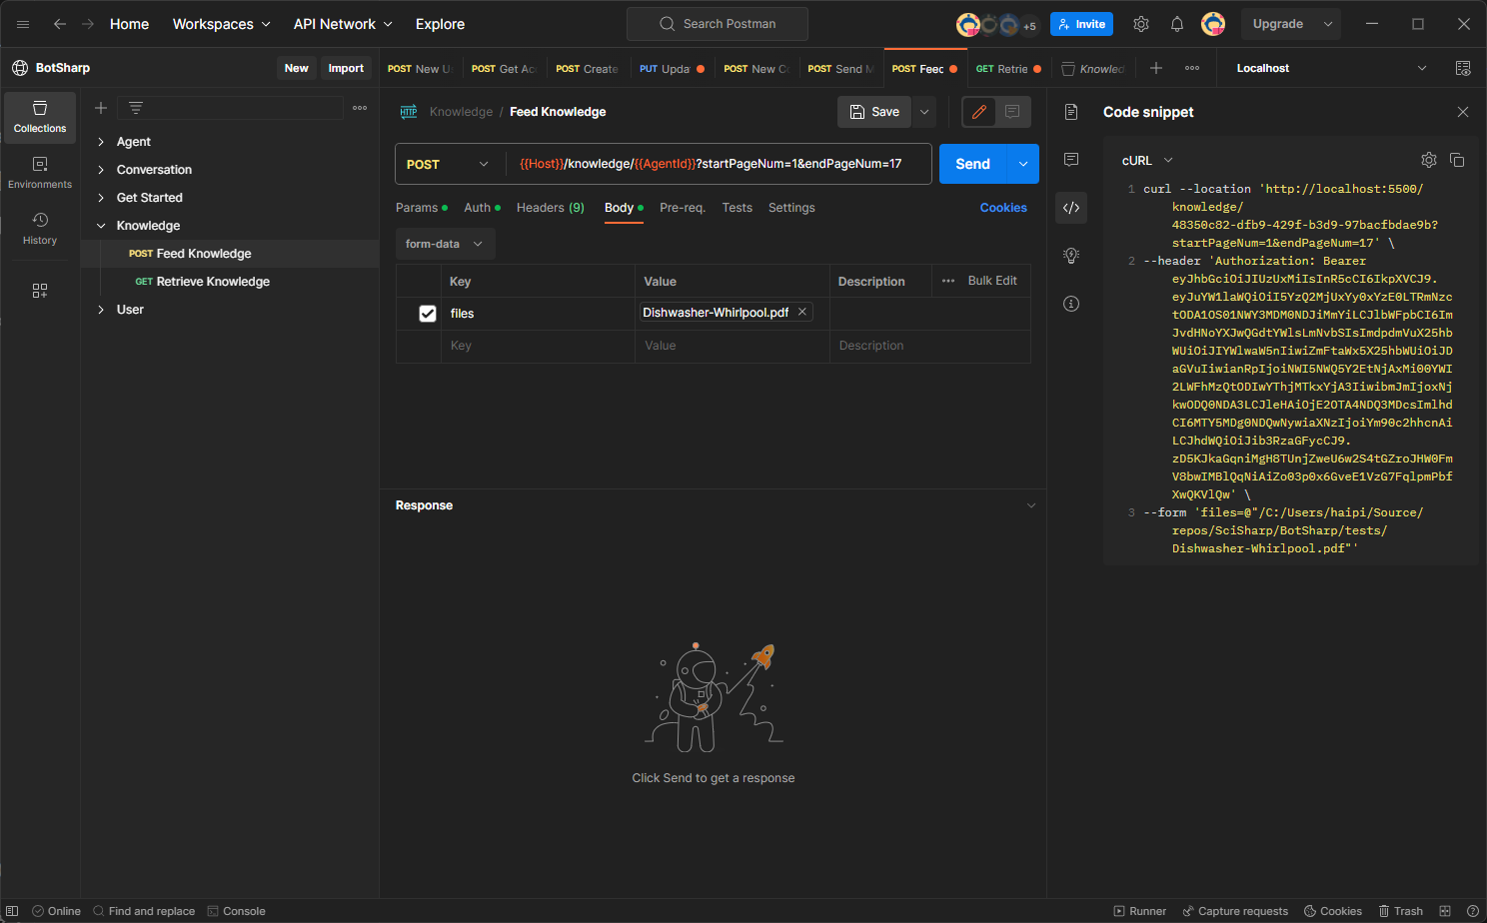Open the History sidebar panel
Image resolution: width=1487 pixels, height=923 pixels.
point(40,229)
